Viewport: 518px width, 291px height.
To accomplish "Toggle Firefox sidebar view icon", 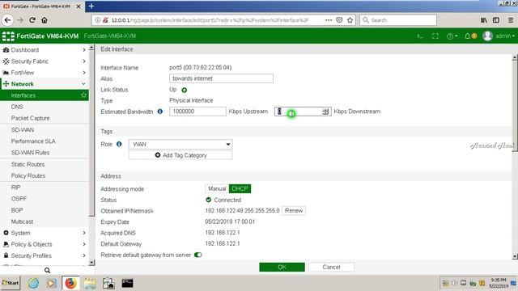I will pyautogui.click(x=496, y=20).
